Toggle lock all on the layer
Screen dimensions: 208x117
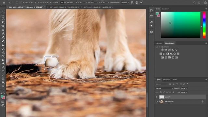point(173,92)
